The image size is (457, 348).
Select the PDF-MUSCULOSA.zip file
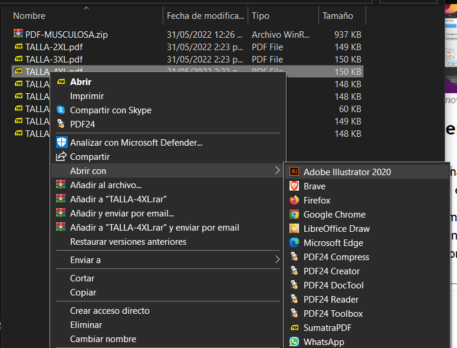pyautogui.click(x=67, y=35)
